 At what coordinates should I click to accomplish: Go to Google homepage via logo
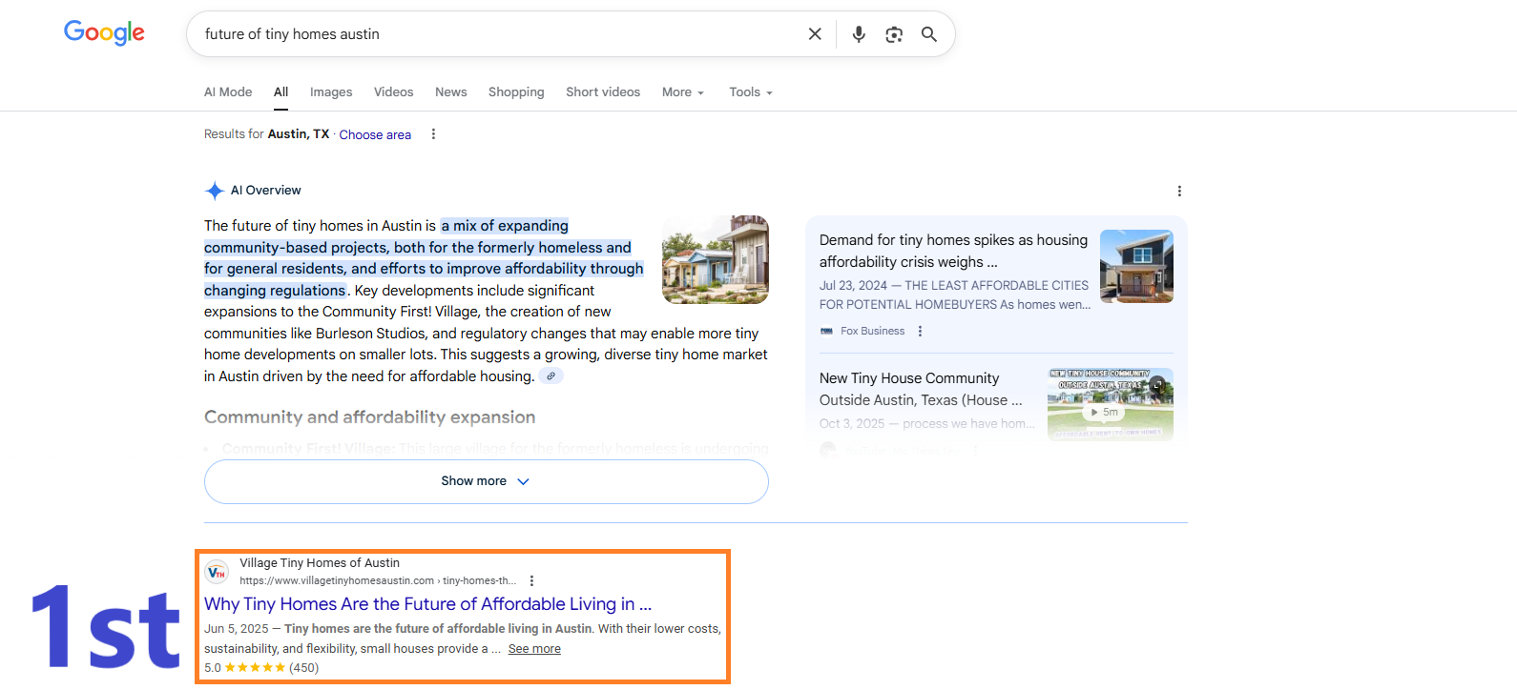point(104,33)
